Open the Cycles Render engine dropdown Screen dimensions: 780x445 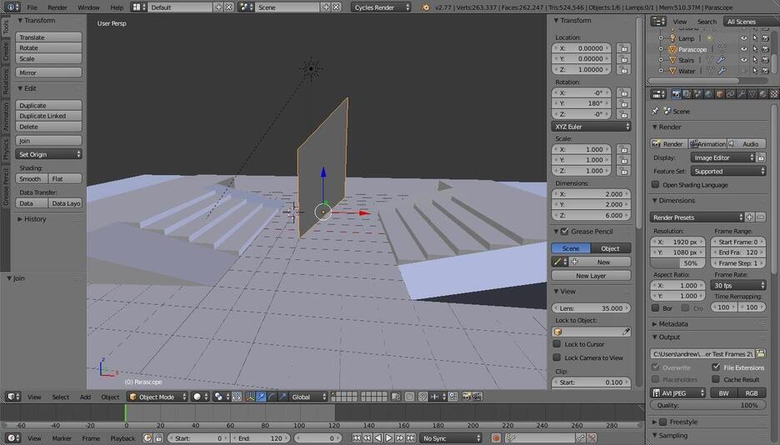382,7
